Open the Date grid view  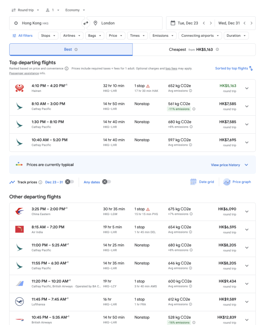pos(202,181)
